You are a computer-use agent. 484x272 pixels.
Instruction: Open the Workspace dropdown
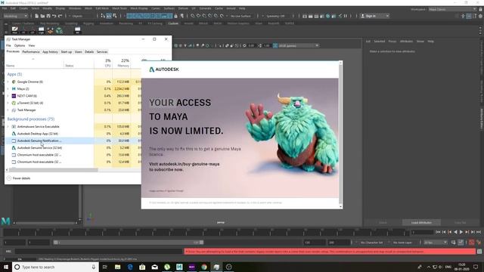tap(453, 9)
